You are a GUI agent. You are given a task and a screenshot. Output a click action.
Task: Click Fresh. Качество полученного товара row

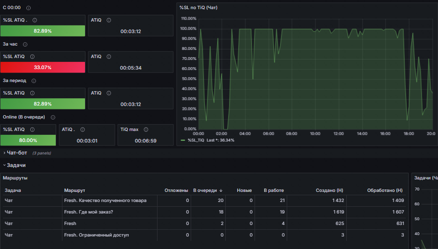[204, 201]
